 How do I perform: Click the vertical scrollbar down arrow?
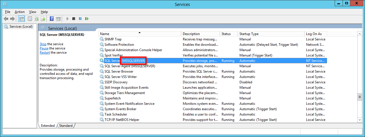tap(360, 120)
